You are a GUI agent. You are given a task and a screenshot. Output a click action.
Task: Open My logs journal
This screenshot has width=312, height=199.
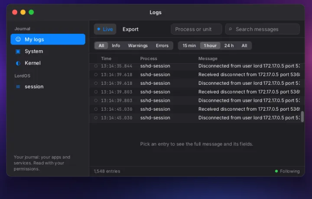[x=48, y=39]
